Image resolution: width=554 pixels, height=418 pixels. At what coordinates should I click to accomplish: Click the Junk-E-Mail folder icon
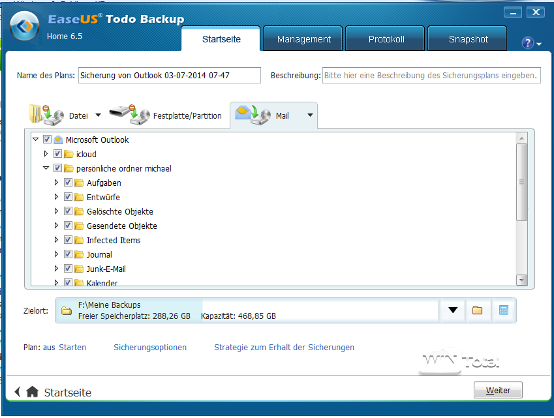coord(79,269)
